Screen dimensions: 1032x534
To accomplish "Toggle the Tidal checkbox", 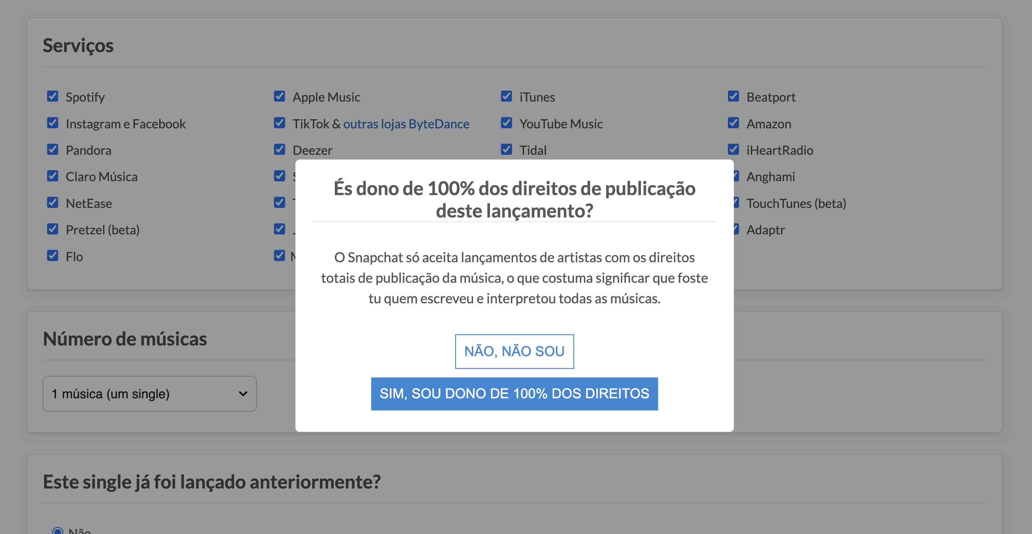I will pos(506,149).
